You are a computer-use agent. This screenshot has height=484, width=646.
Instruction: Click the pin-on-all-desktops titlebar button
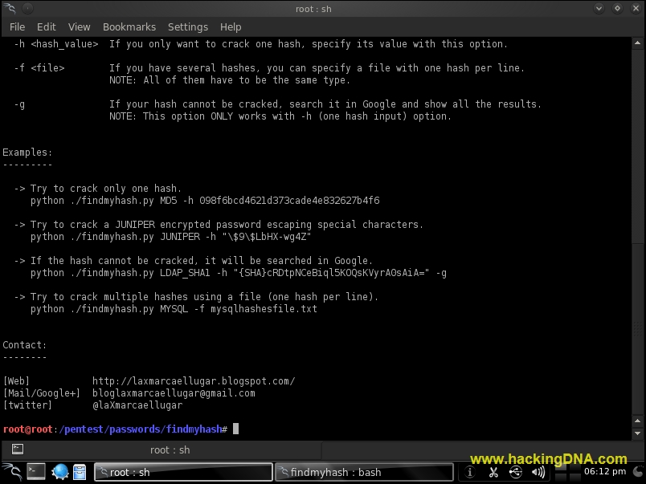point(27,8)
